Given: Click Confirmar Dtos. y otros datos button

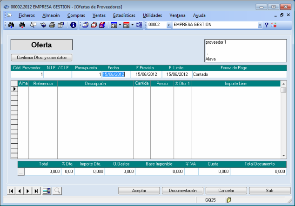Looking at the screenshot, I should 41,58.
